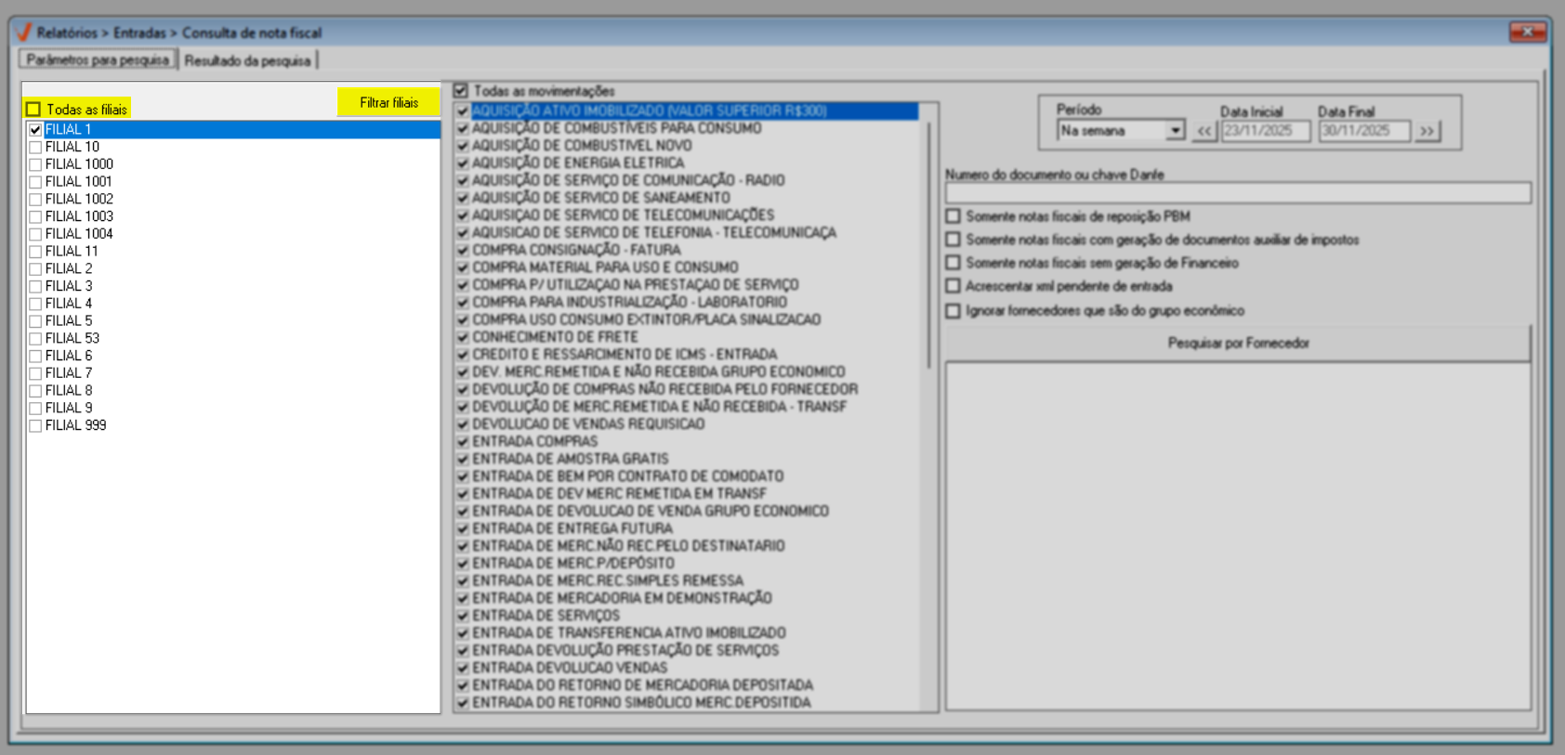Select AQUISIÇÃO ATIVO IMOBILIZADO row text
The image size is (1565, 755).
pyautogui.click(x=649, y=111)
